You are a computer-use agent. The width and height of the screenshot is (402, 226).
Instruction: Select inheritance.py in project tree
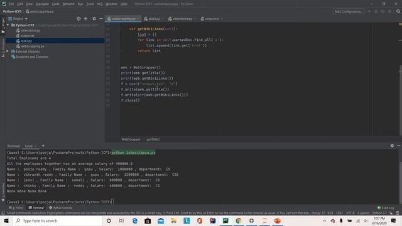(x=28, y=31)
